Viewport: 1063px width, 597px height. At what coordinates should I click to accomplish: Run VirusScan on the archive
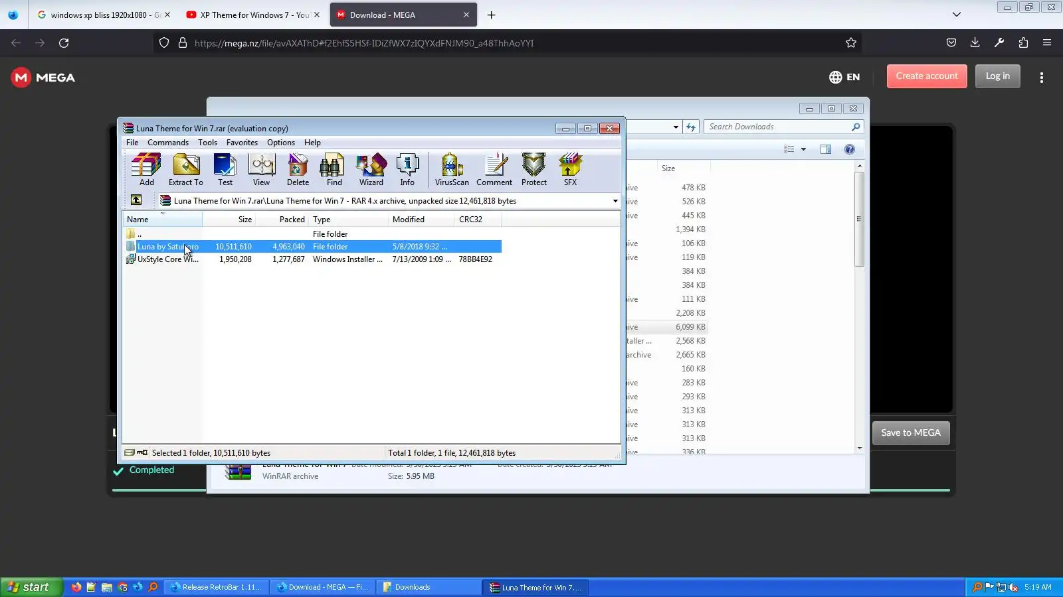pos(452,170)
